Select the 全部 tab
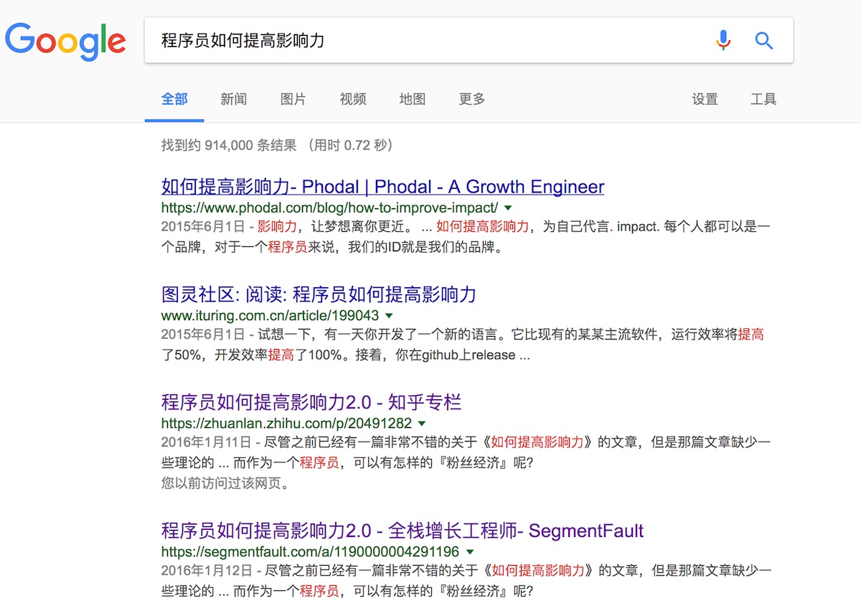 [174, 99]
